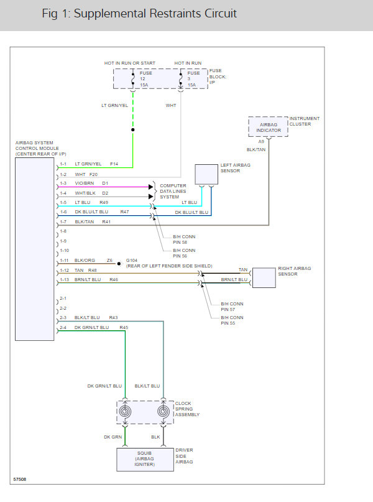
Task: Click the DK GRN wire label above squib
Action: point(113,437)
